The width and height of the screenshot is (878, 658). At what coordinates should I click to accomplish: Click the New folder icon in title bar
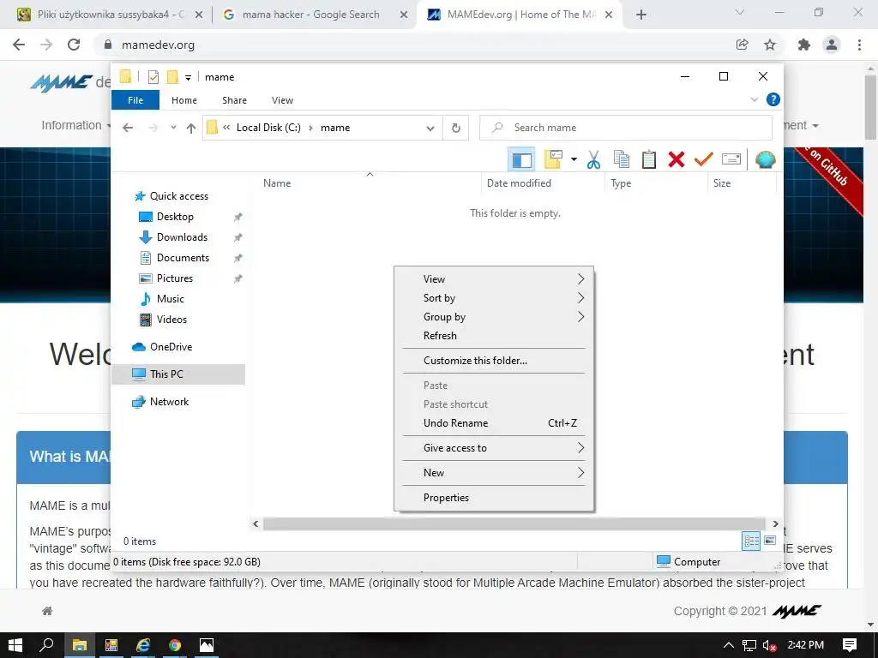[x=172, y=76]
